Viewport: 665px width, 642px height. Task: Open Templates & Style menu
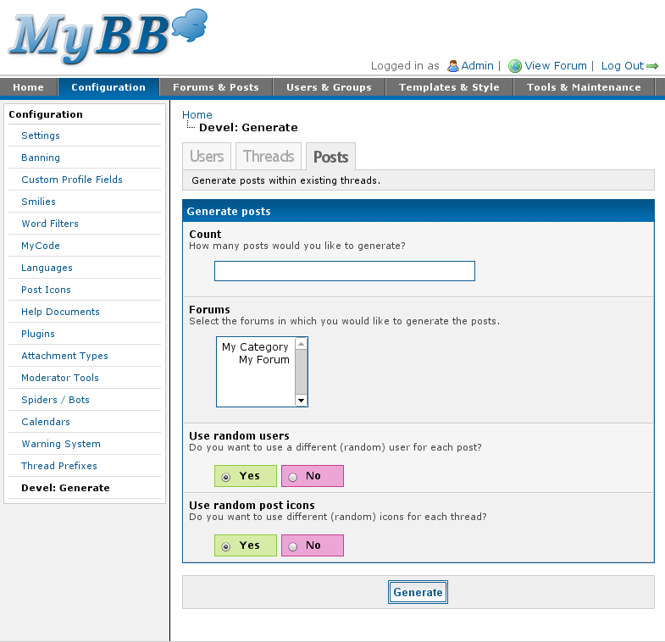click(449, 87)
